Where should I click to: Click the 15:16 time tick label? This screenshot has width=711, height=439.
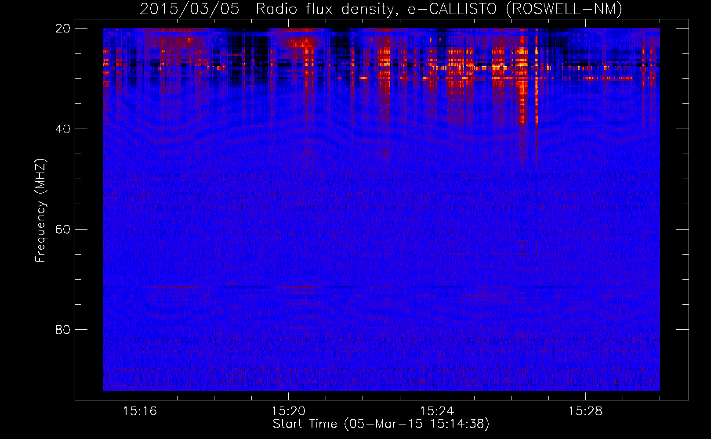tap(140, 411)
